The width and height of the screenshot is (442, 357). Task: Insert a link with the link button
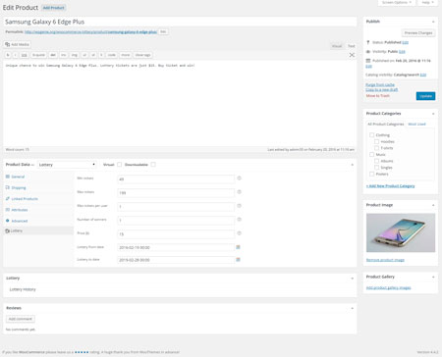24,55
